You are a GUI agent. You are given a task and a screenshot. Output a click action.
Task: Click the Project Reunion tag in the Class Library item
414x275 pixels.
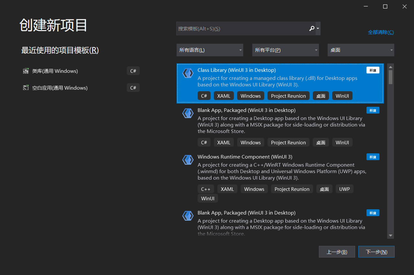pyautogui.click(x=289, y=96)
